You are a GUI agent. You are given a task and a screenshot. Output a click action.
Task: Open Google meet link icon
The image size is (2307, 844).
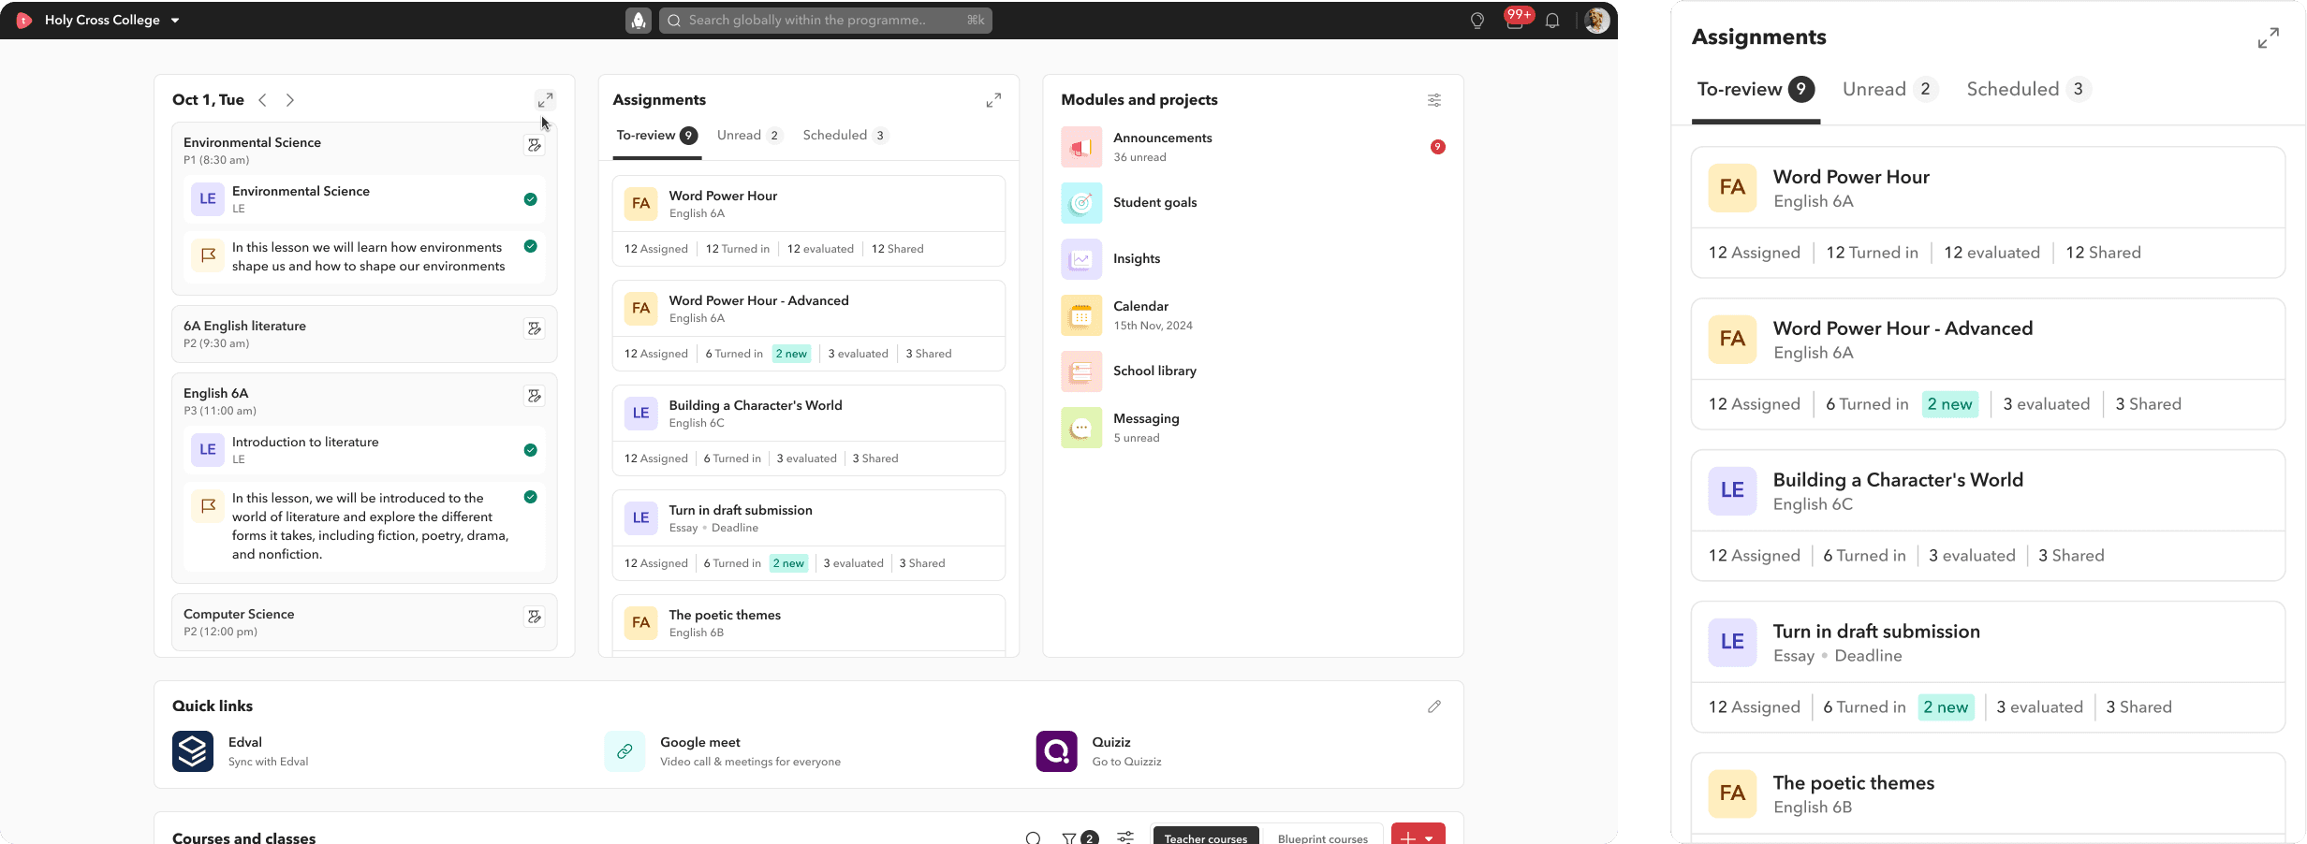tap(625, 751)
